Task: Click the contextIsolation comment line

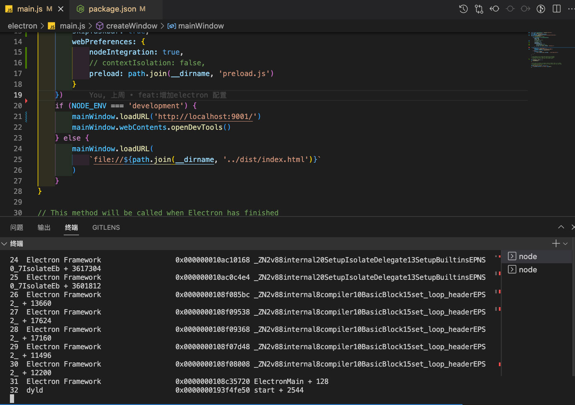Action: [147, 63]
